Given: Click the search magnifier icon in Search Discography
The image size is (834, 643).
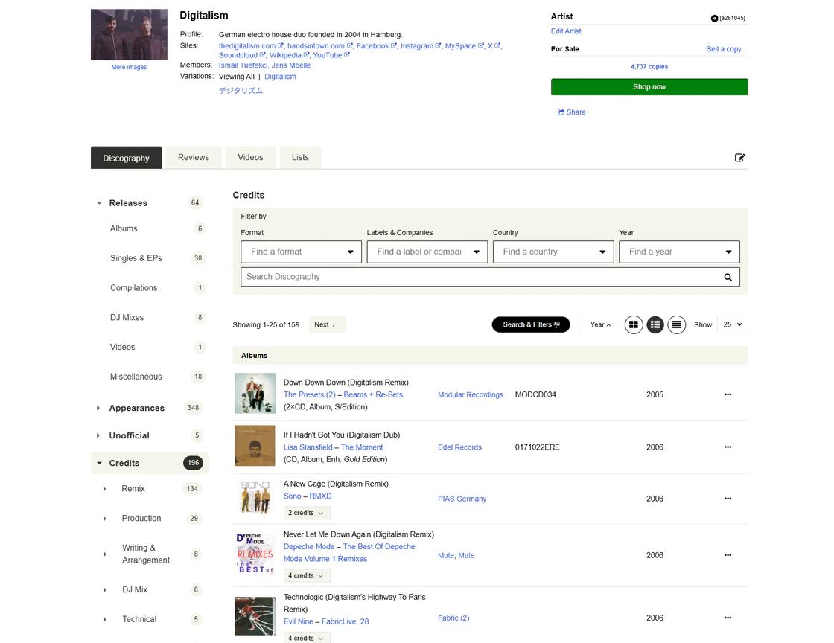Looking at the screenshot, I should [x=728, y=277].
